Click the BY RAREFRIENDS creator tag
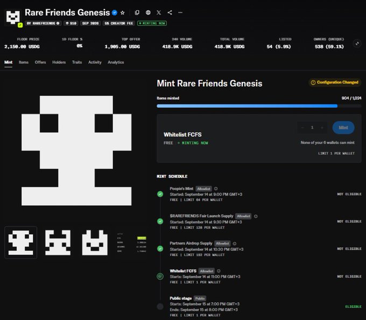 [43, 23]
